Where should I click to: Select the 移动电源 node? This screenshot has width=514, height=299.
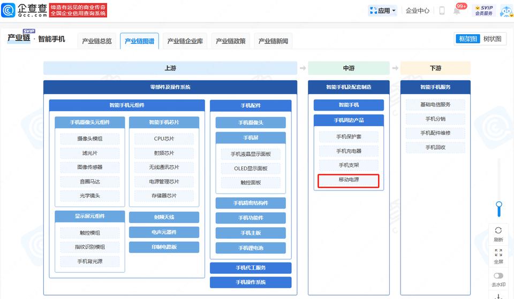point(349,180)
